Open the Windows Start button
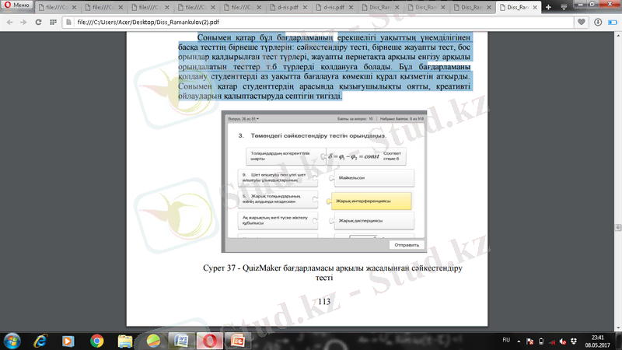The width and height of the screenshot is (622, 350). pyautogui.click(x=13, y=340)
